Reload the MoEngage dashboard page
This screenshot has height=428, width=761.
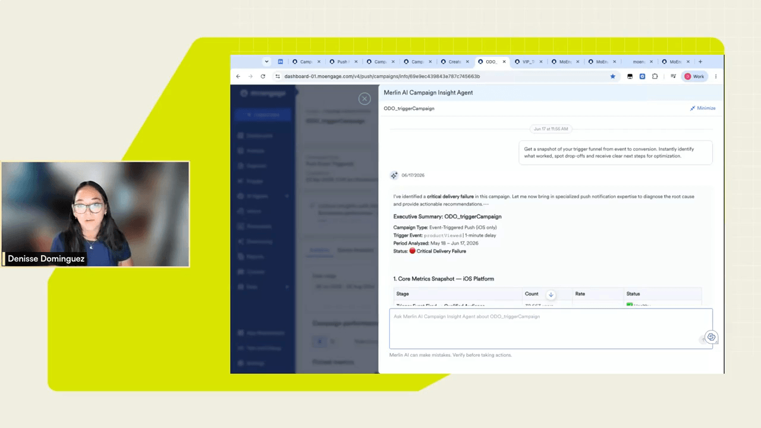pos(263,76)
